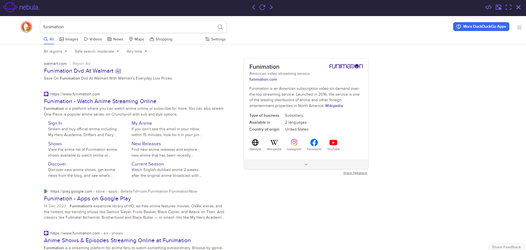Open the Discover sitelink

point(57,164)
